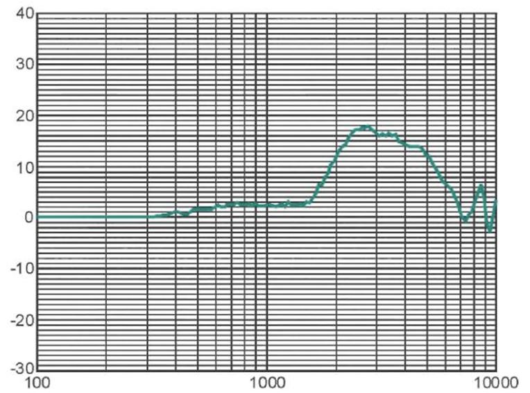Click the curve's small peak just before 10000

coord(481,185)
